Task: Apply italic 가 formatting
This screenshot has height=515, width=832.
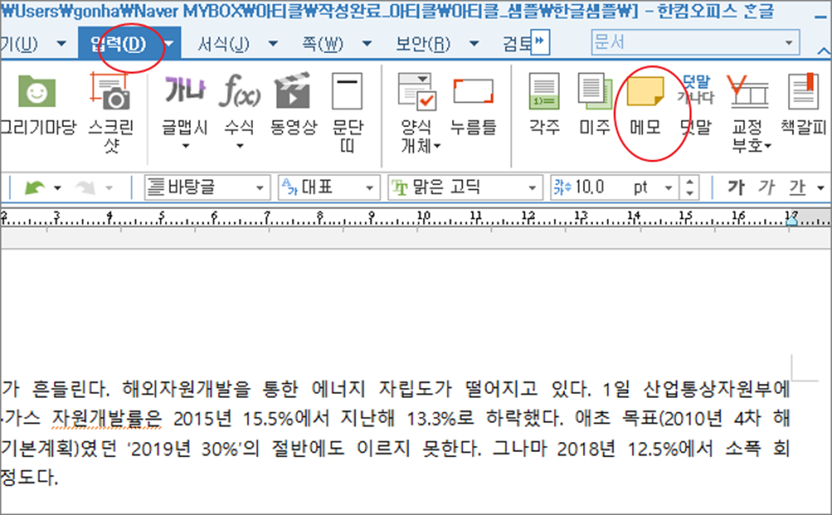Action: (766, 188)
